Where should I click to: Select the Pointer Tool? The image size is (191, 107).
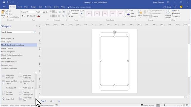click(74, 11)
